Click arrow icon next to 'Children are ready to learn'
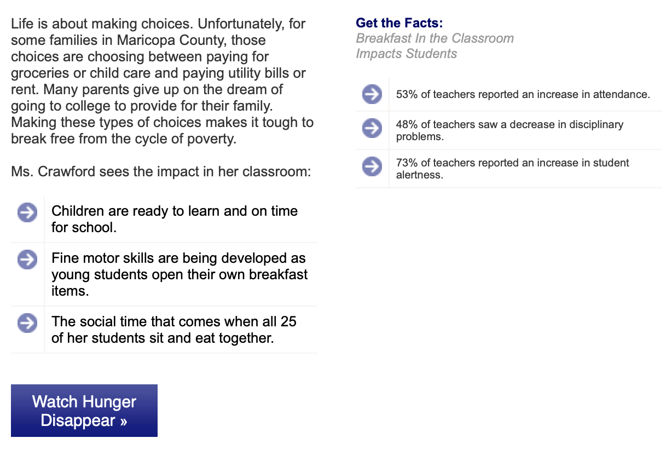 click(x=27, y=212)
